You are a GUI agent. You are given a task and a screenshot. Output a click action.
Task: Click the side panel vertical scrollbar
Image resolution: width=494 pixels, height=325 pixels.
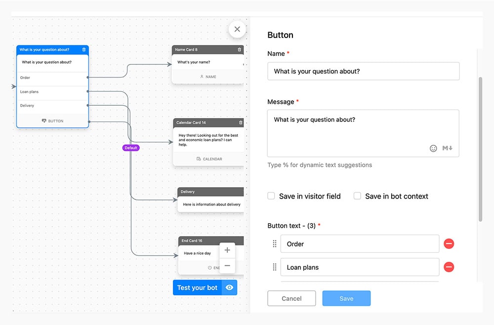(x=481, y=149)
